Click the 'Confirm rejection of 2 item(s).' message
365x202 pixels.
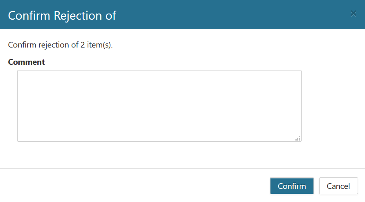(x=60, y=45)
